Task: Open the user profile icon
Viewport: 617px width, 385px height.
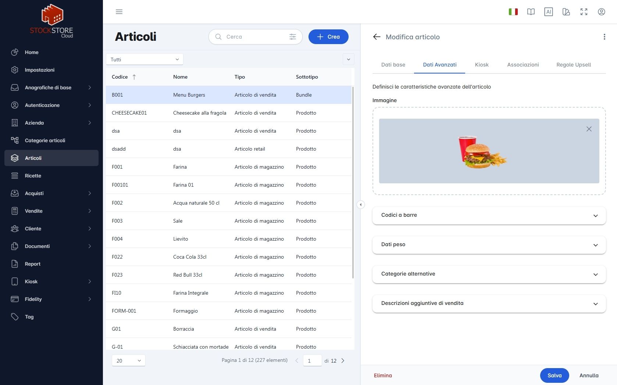Action: [x=602, y=12]
